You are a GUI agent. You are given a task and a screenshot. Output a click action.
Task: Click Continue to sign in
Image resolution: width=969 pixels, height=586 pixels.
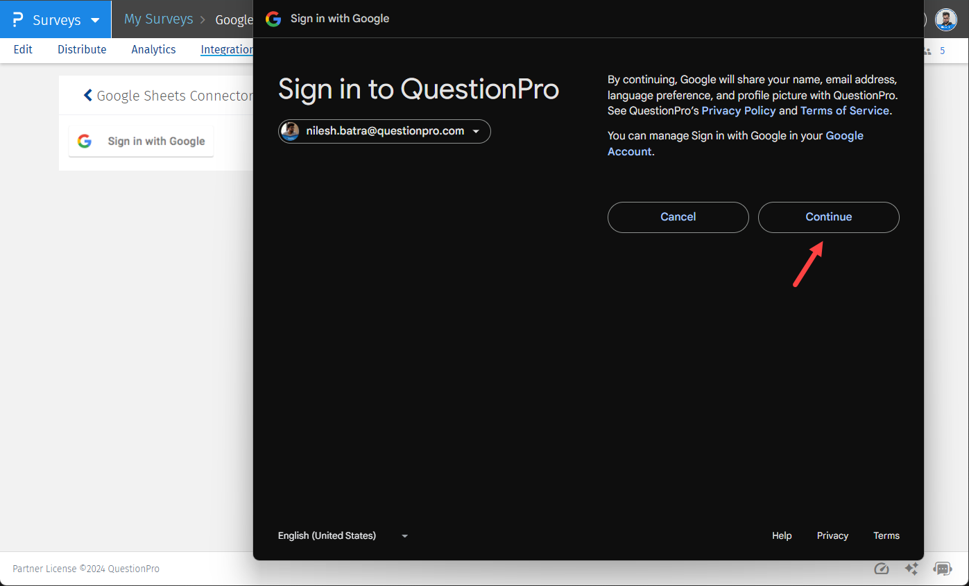(829, 217)
